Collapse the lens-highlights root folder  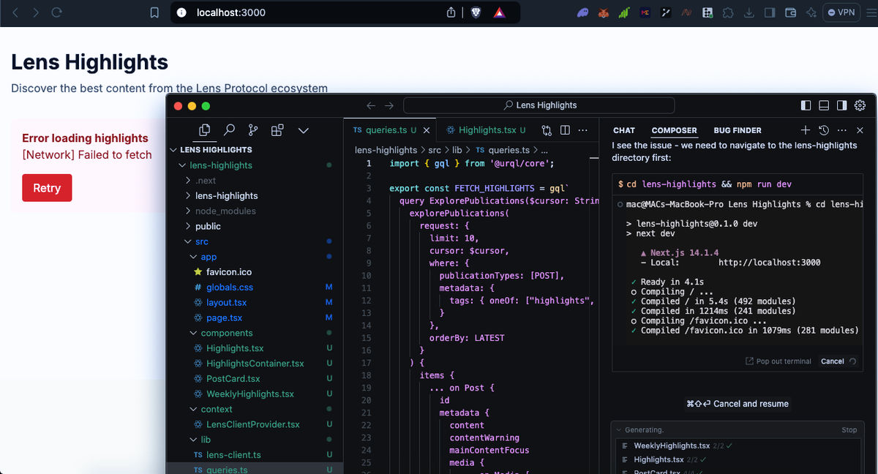[x=253, y=165]
